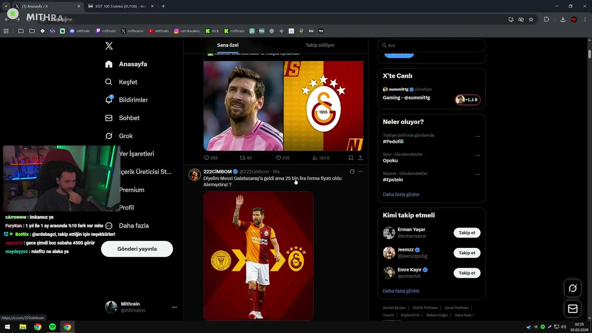Screen dimensions: 592x333
Task: Open Keşfet search page
Action: [x=121, y=82]
